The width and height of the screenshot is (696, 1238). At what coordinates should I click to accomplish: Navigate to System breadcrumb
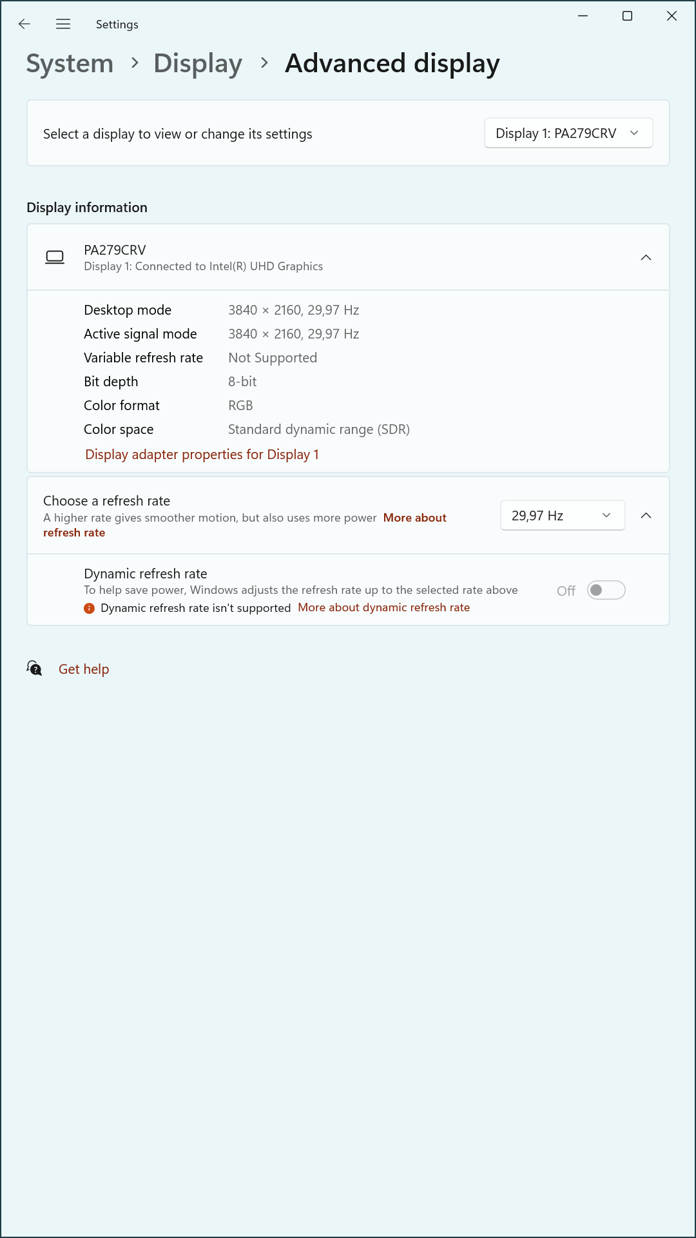[x=70, y=63]
